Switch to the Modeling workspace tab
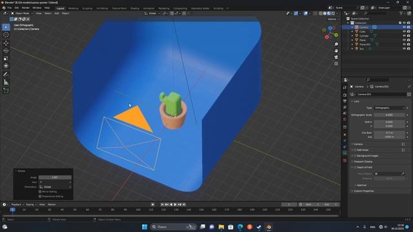This screenshot has height=232, width=413. pos(73,8)
